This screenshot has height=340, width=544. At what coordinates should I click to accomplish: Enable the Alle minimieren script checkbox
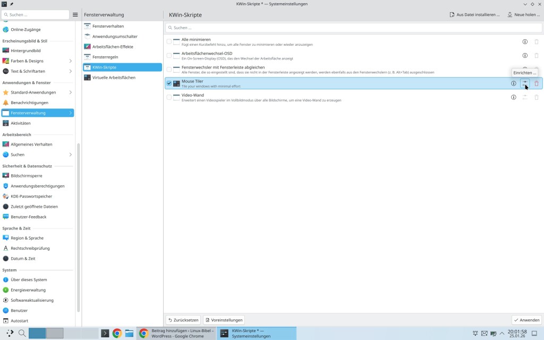coord(169,41)
